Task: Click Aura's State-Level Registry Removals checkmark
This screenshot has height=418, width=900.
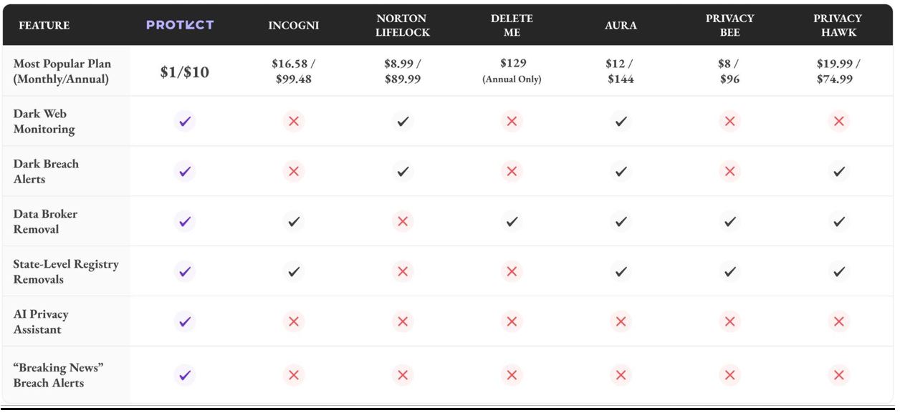Action: coord(621,272)
